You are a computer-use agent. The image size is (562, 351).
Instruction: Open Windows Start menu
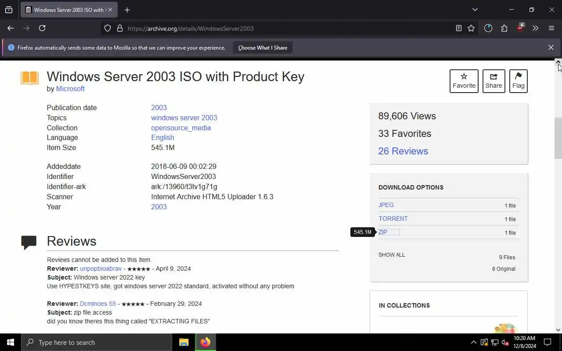point(11,342)
